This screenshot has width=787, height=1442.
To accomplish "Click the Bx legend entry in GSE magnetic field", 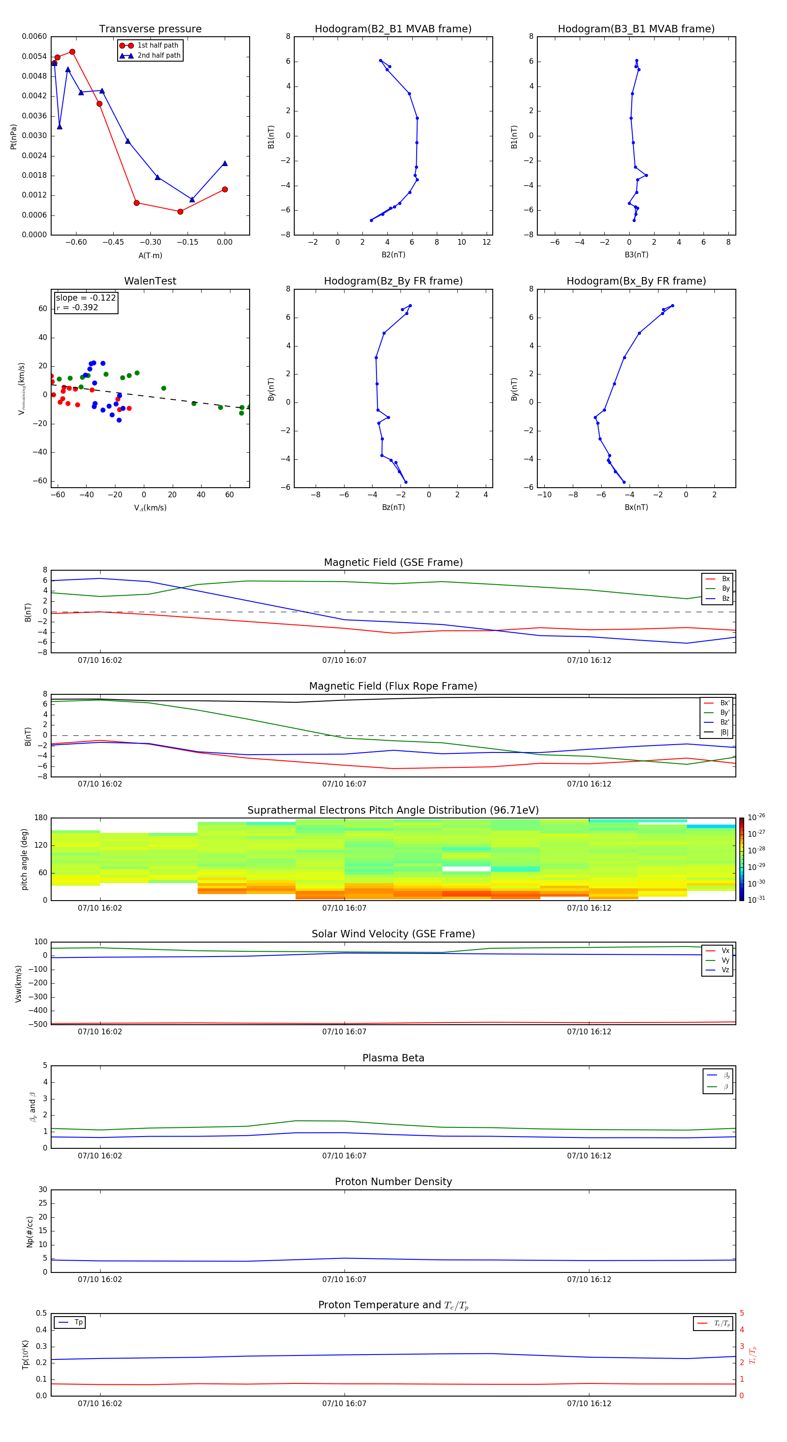I will [717, 579].
